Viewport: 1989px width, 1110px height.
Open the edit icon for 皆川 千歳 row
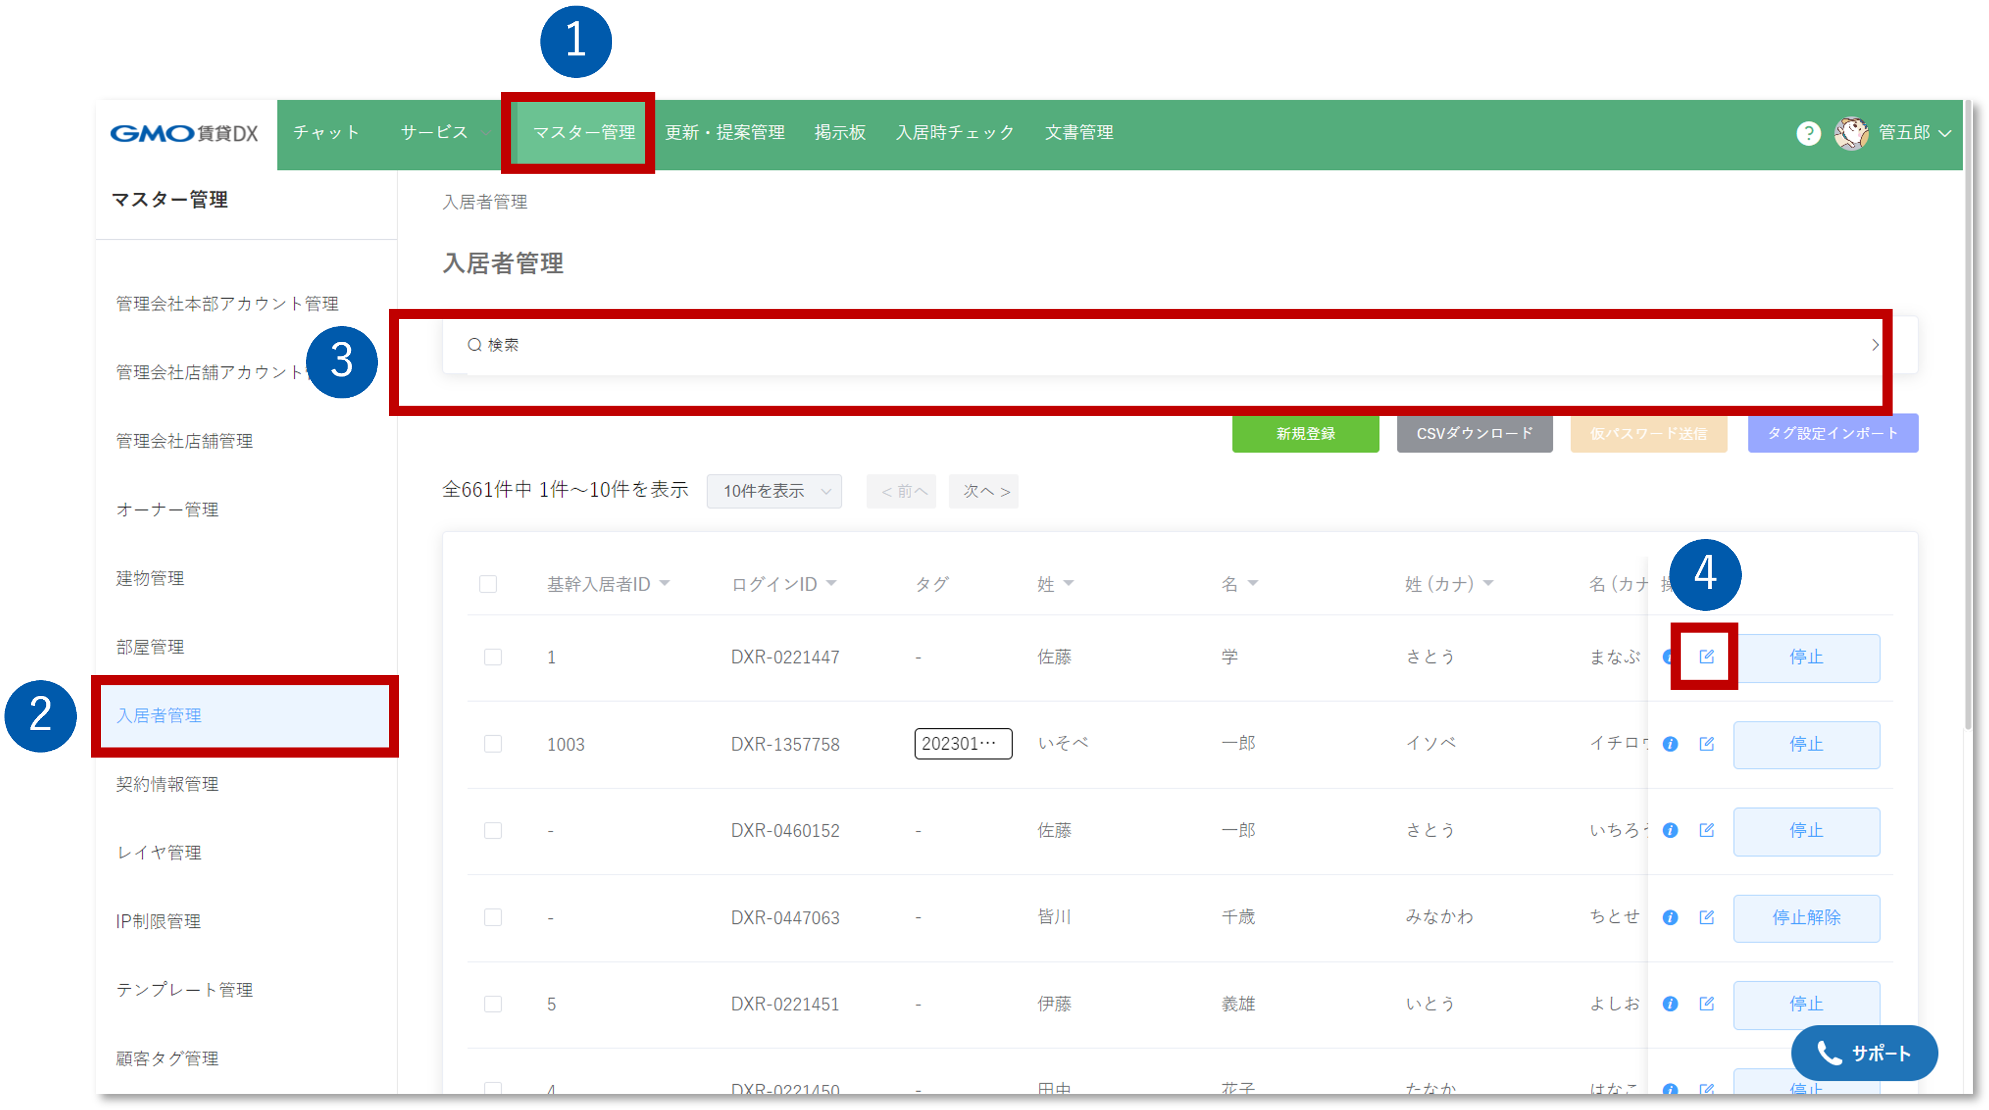(1706, 917)
